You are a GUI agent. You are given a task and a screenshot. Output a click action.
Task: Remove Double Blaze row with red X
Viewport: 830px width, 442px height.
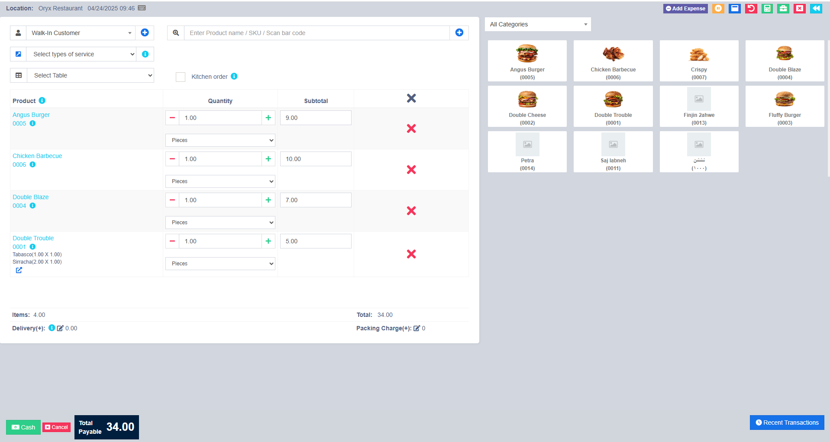click(411, 211)
